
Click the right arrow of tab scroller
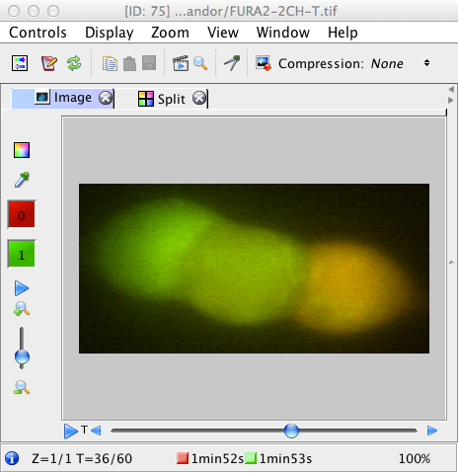click(x=451, y=100)
